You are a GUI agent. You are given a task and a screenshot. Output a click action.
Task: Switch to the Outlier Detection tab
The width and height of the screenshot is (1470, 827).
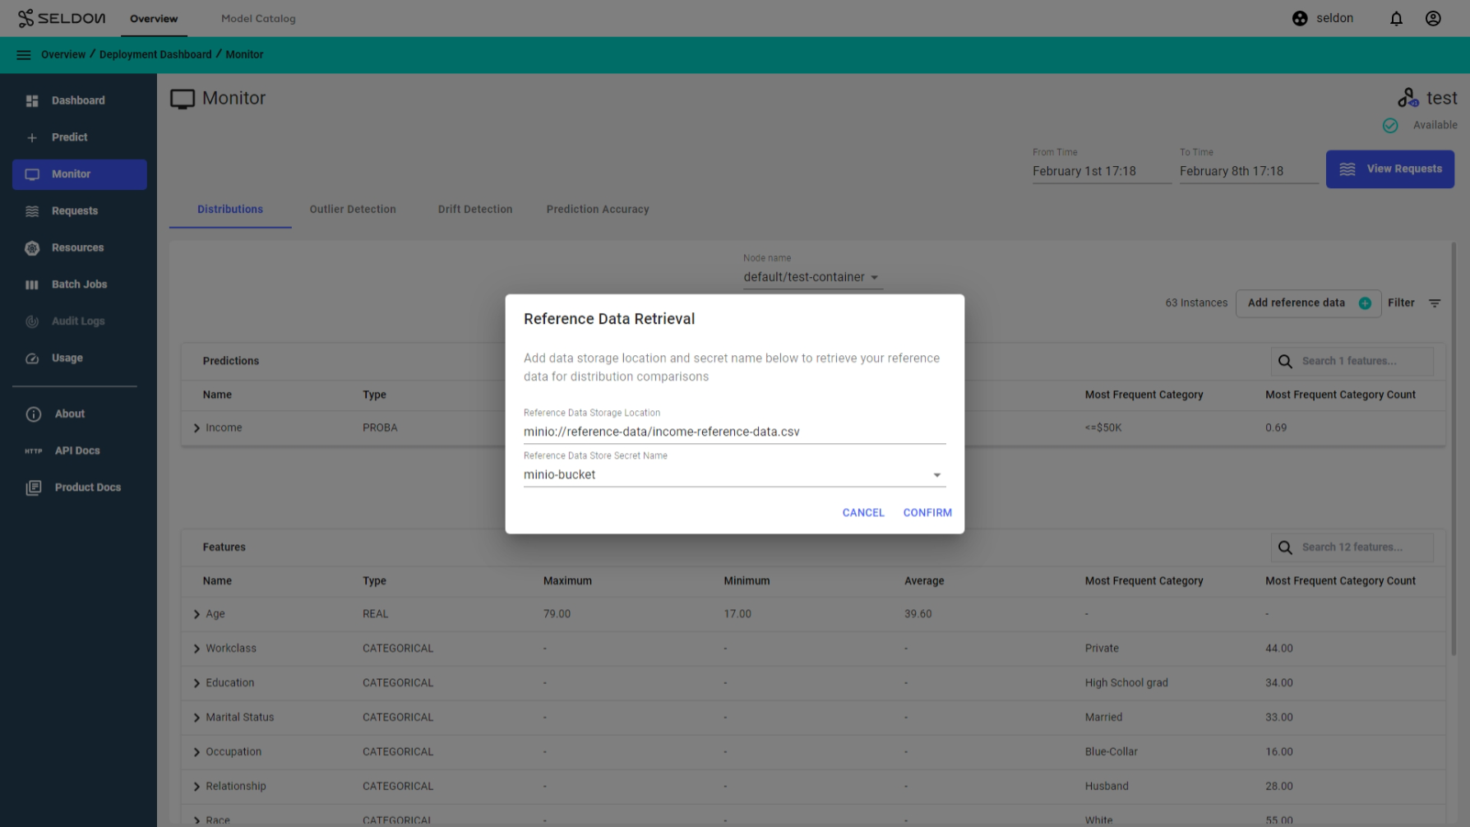pos(353,210)
